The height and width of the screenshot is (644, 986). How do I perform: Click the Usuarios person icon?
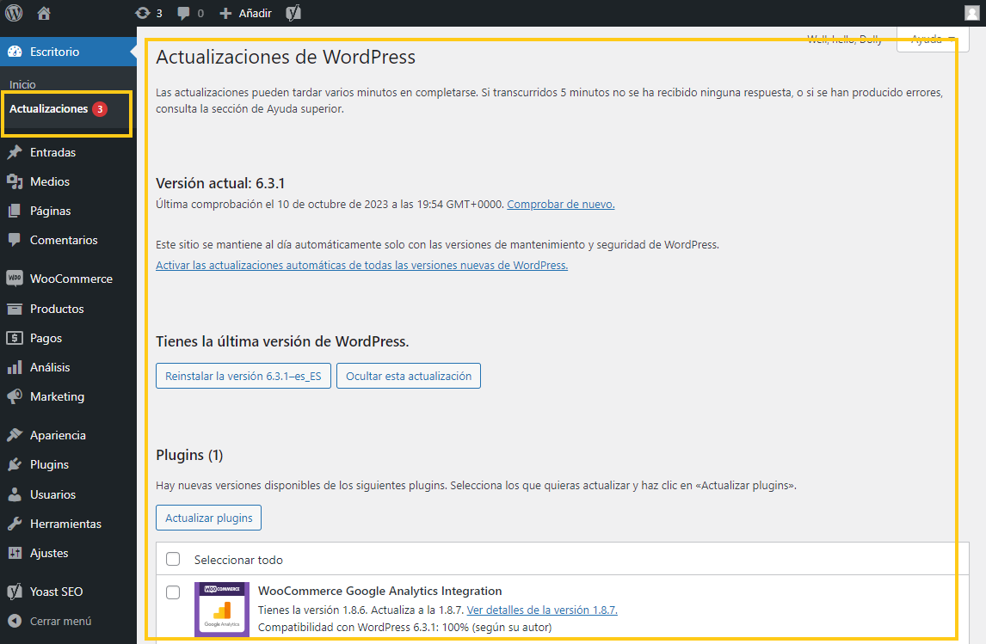click(x=15, y=494)
